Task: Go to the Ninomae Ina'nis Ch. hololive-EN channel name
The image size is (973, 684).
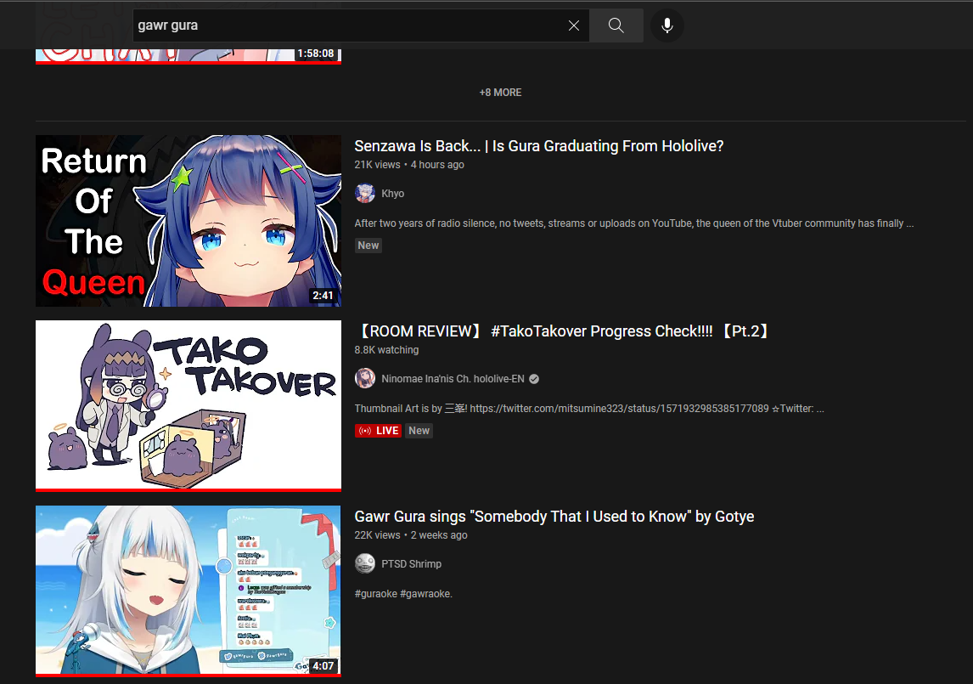Action: click(453, 379)
